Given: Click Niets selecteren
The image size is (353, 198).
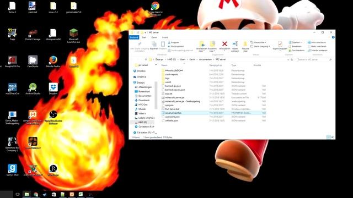Looking at the screenshot, I should click(317, 46).
